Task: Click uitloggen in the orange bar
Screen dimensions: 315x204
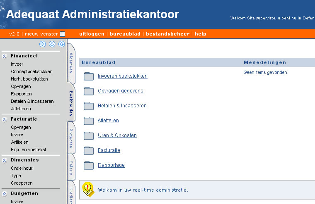Action: (92, 34)
